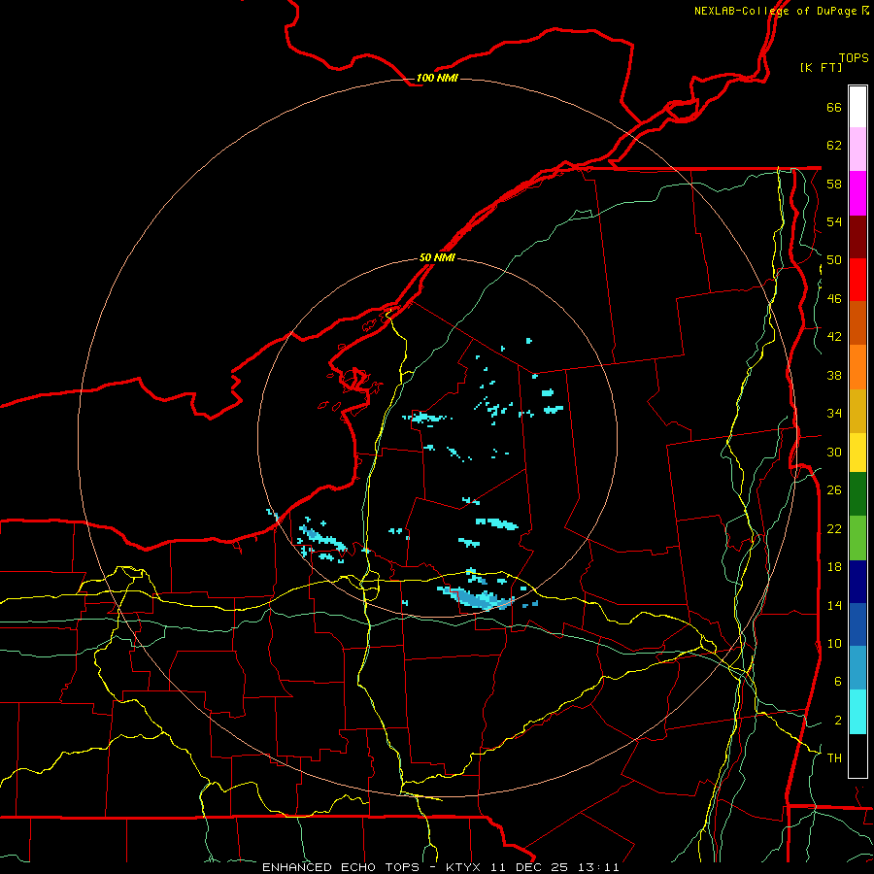This screenshot has width=874, height=874.
Task: Select the "58" legend value
Action: pyautogui.click(x=834, y=184)
